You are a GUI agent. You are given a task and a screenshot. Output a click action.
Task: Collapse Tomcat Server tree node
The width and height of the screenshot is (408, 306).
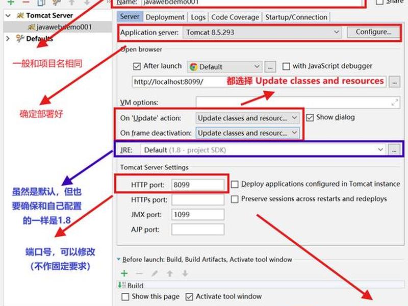pyautogui.click(x=8, y=16)
